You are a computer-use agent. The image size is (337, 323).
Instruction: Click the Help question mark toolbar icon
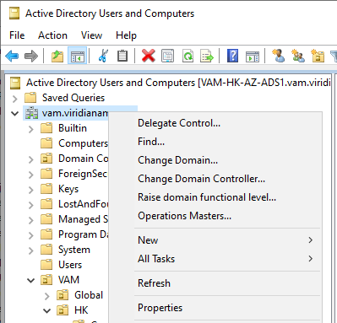(x=232, y=56)
